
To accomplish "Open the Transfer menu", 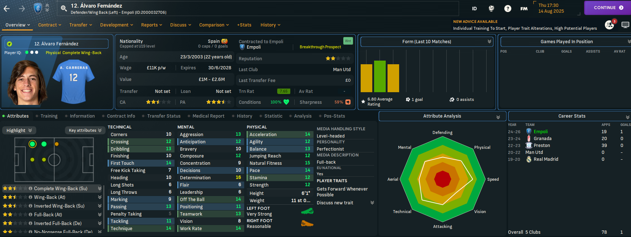I will tap(81, 25).
